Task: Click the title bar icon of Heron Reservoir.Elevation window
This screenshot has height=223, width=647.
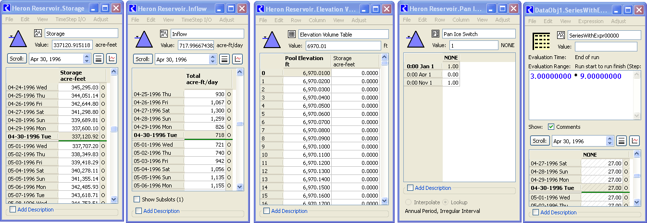Action: click(x=260, y=8)
